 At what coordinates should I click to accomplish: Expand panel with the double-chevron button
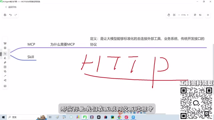[x=208, y=15]
